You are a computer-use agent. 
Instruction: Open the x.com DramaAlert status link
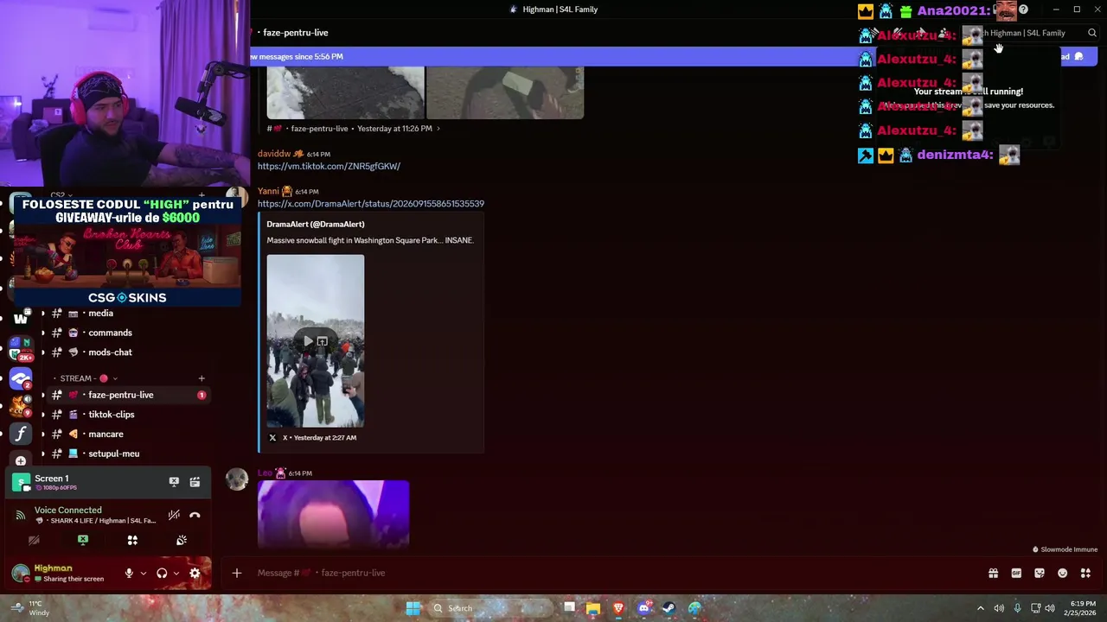point(370,204)
